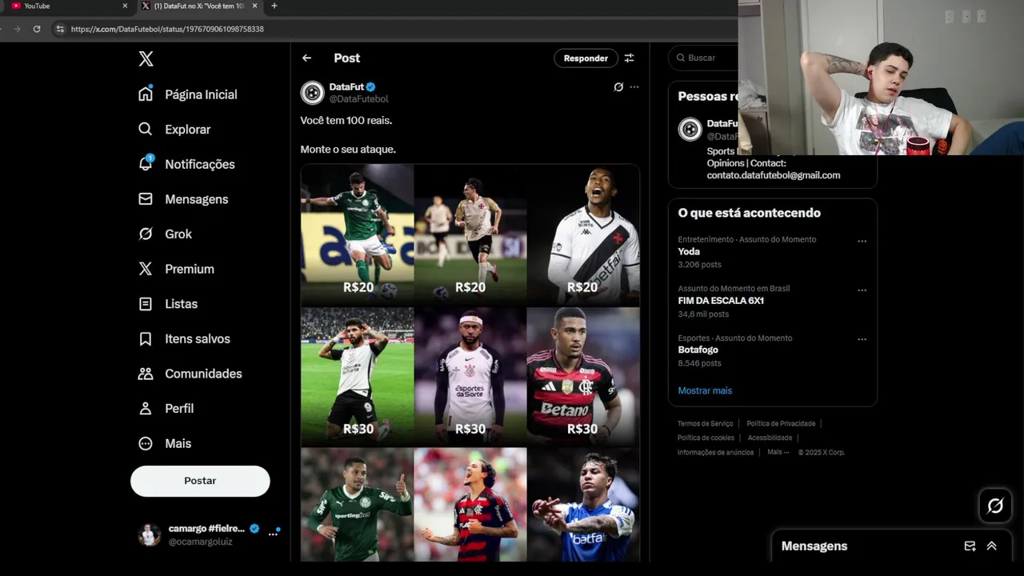Compose a new message in the Mensagens drawer

coord(970,546)
